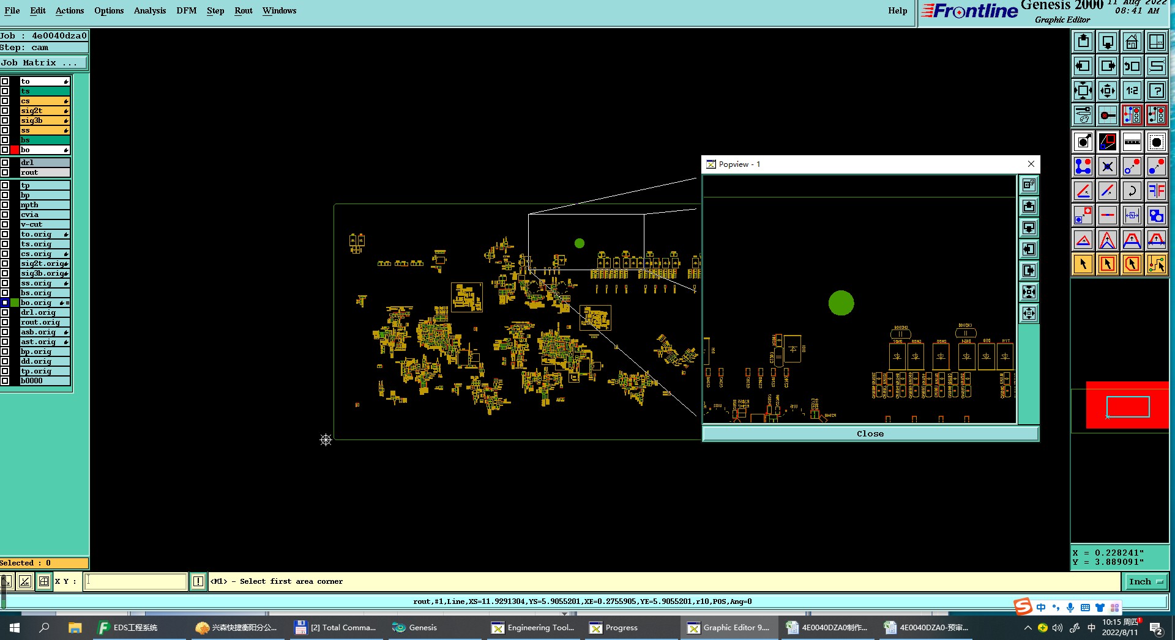Open the Analysis menu
Viewport: 1175px width, 640px height.
150,10
